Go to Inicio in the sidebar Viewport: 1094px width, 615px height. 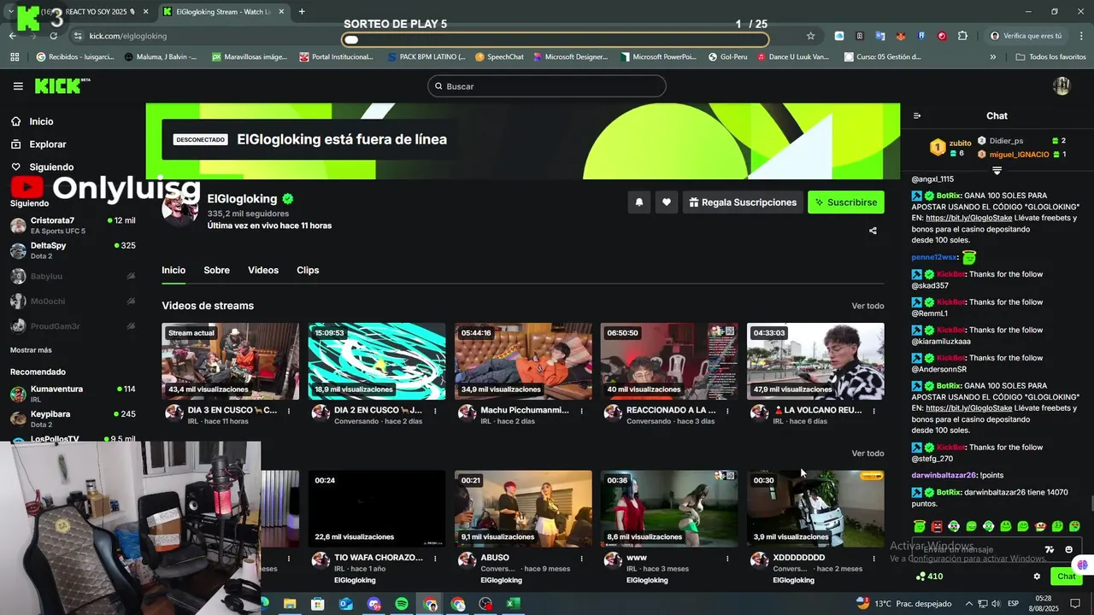pyautogui.click(x=41, y=121)
